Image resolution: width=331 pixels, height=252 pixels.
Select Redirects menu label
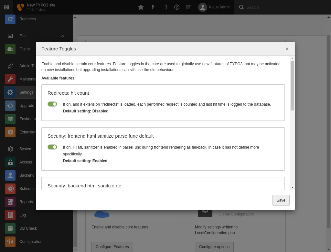point(27,19)
